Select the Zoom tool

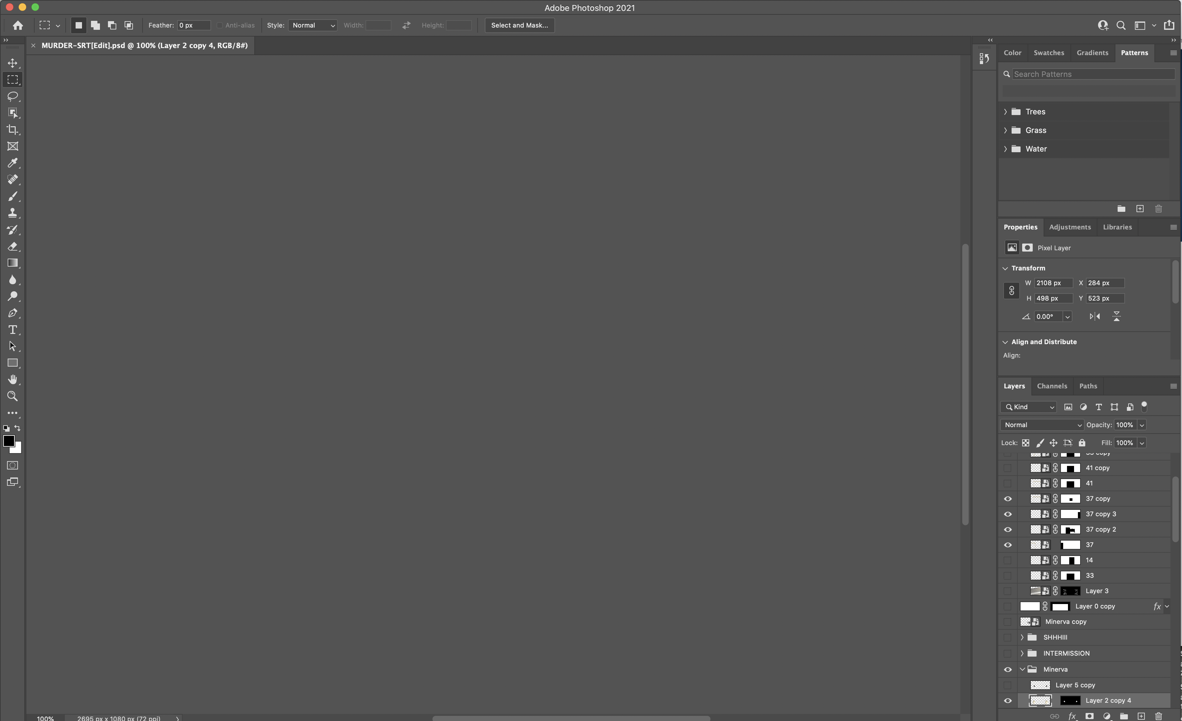click(x=13, y=396)
